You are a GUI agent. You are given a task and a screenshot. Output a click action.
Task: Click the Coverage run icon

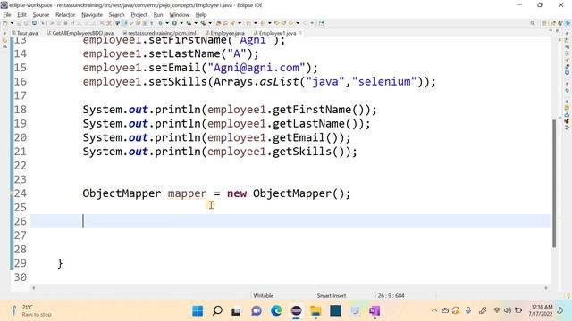click(x=189, y=23)
